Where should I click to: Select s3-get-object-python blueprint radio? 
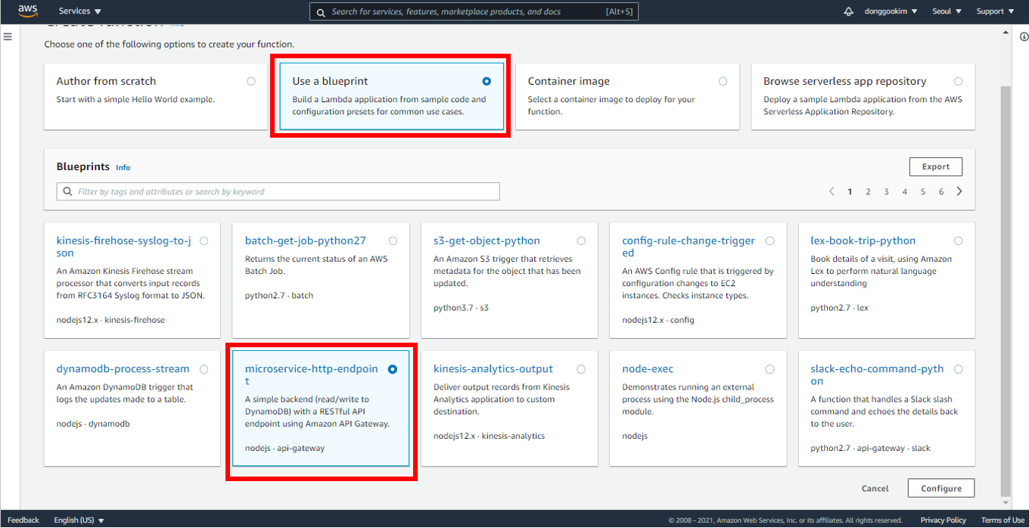point(581,241)
